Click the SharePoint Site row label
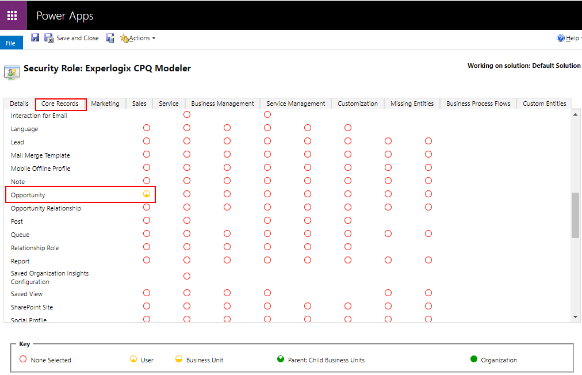The height and width of the screenshot is (375, 582). click(32, 307)
